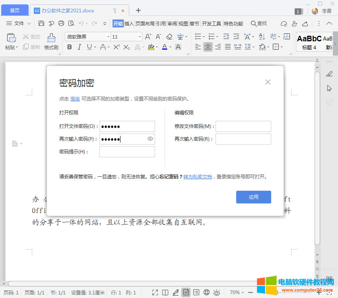This screenshot has height=298, width=338.
Task: Open the 70% zoom level dropdown
Action: [237, 292]
